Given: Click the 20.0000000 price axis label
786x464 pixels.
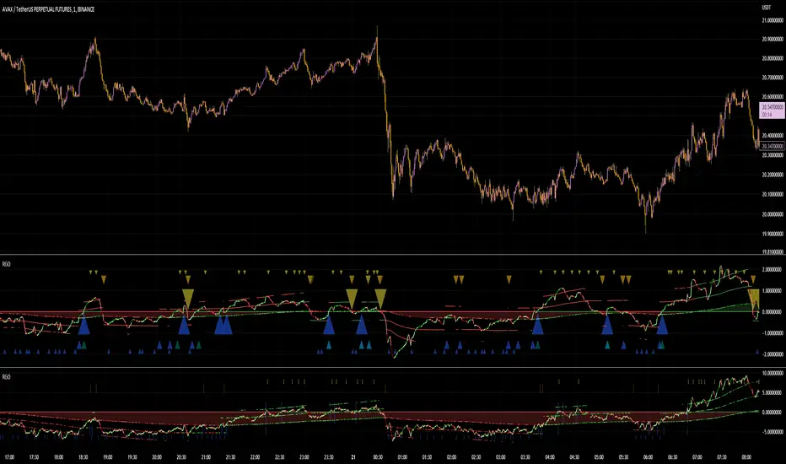Looking at the screenshot, I should 773,214.
